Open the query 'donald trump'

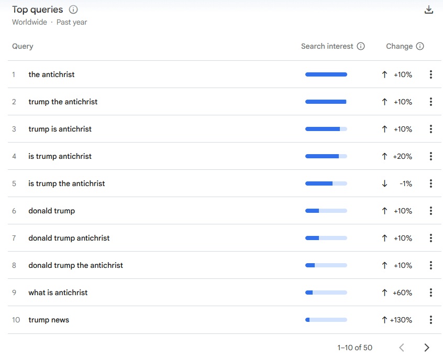52,211
